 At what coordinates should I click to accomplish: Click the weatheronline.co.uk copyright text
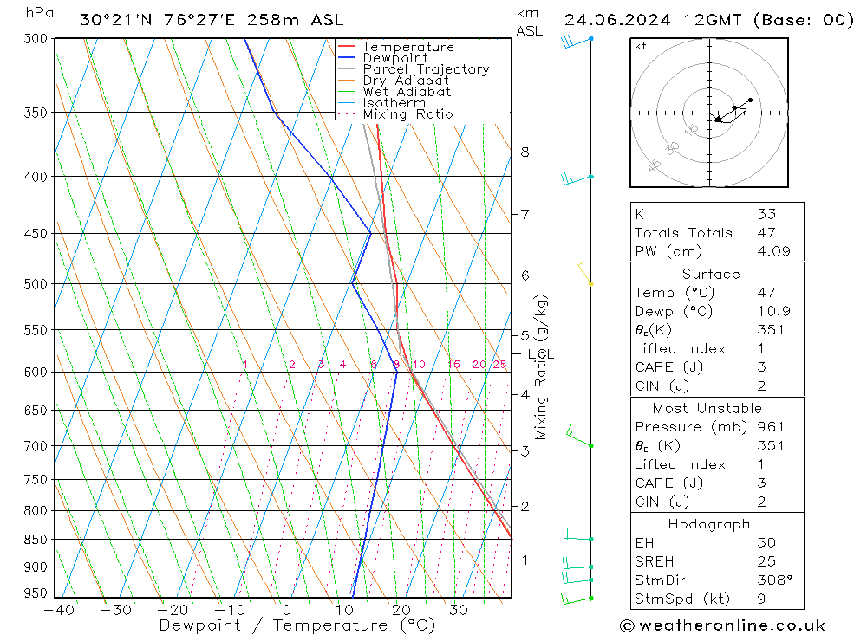pyautogui.click(x=722, y=625)
